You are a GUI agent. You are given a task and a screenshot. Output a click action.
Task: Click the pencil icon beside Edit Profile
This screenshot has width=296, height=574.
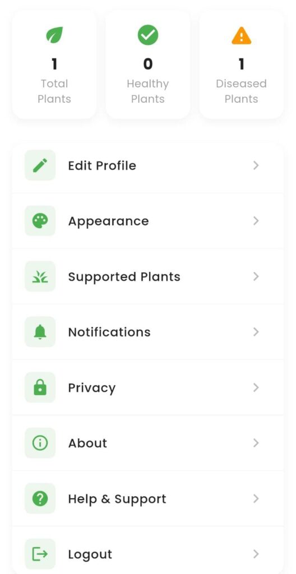40,165
